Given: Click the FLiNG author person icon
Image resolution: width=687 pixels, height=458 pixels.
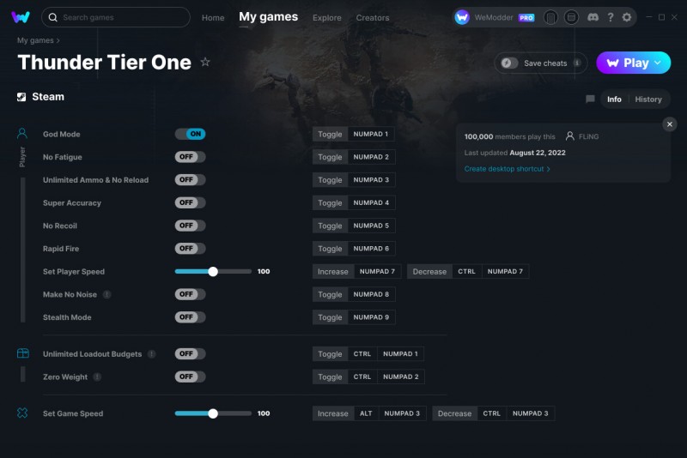Looking at the screenshot, I should point(569,136).
